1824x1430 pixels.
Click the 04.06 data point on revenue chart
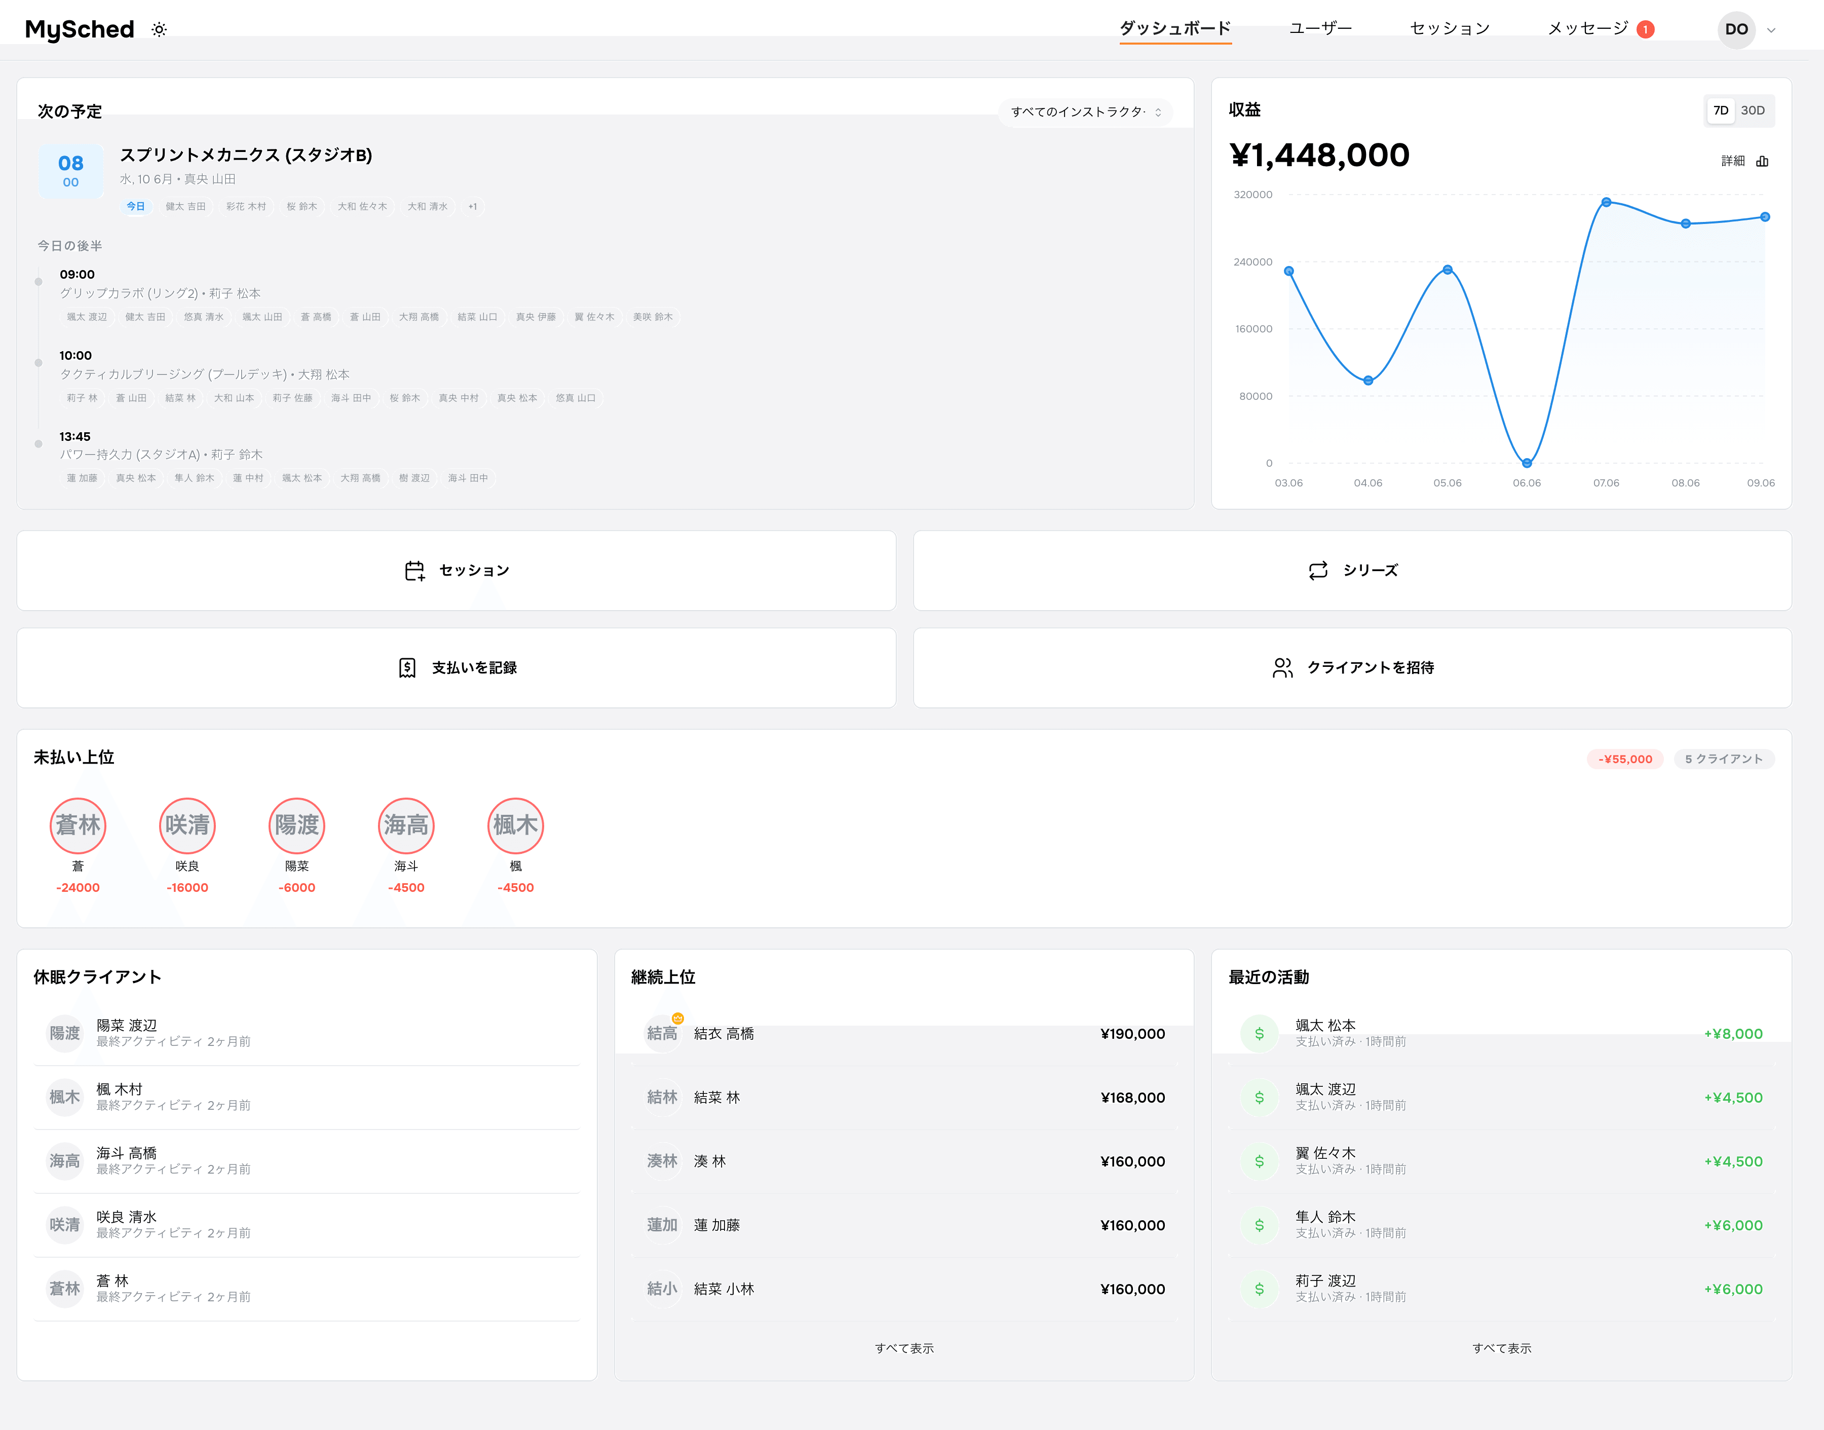1368,380
